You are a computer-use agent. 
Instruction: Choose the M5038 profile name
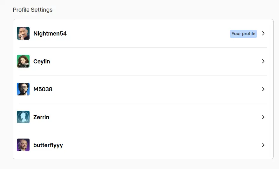[43, 89]
